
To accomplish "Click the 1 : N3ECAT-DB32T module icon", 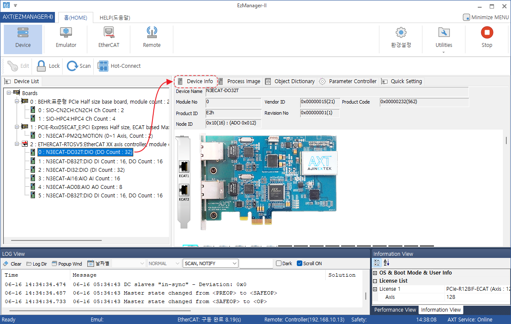I will 33,161.
